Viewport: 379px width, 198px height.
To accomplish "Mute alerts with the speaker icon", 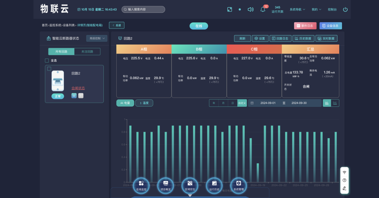I will click(x=250, y=10).
